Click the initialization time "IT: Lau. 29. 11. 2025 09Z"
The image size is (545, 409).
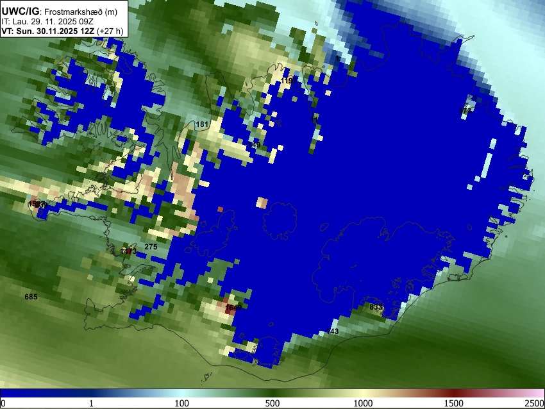(47, 22)
